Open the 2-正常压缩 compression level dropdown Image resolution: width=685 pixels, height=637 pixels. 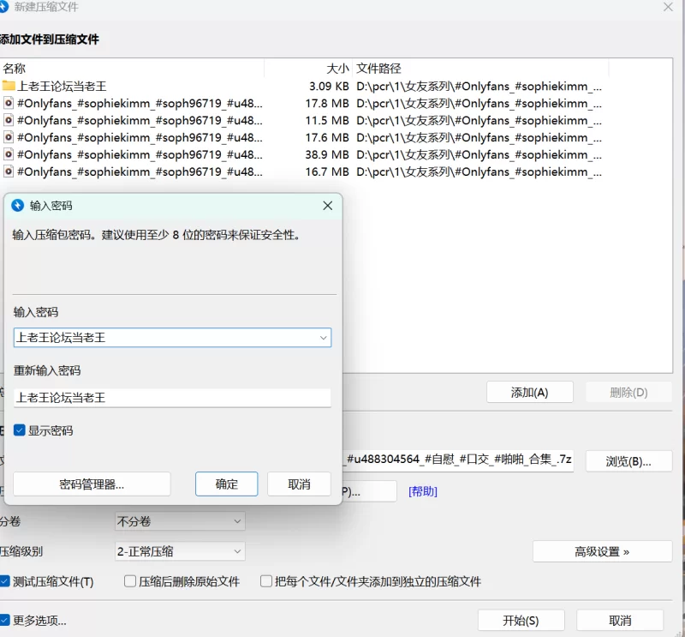pyautogui.click(x=180, y=551)
